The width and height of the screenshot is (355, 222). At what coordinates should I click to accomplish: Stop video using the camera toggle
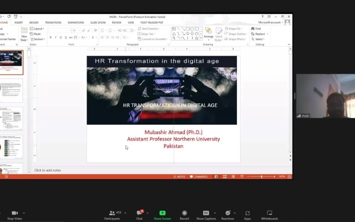tap(14, 213)
